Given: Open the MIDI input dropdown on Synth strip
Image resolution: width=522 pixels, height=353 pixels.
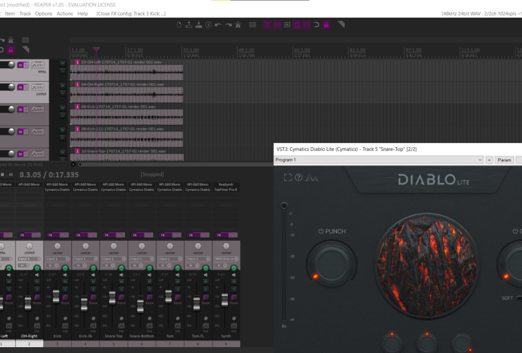Looking at the screenshot, I should (x=226, y=259).
